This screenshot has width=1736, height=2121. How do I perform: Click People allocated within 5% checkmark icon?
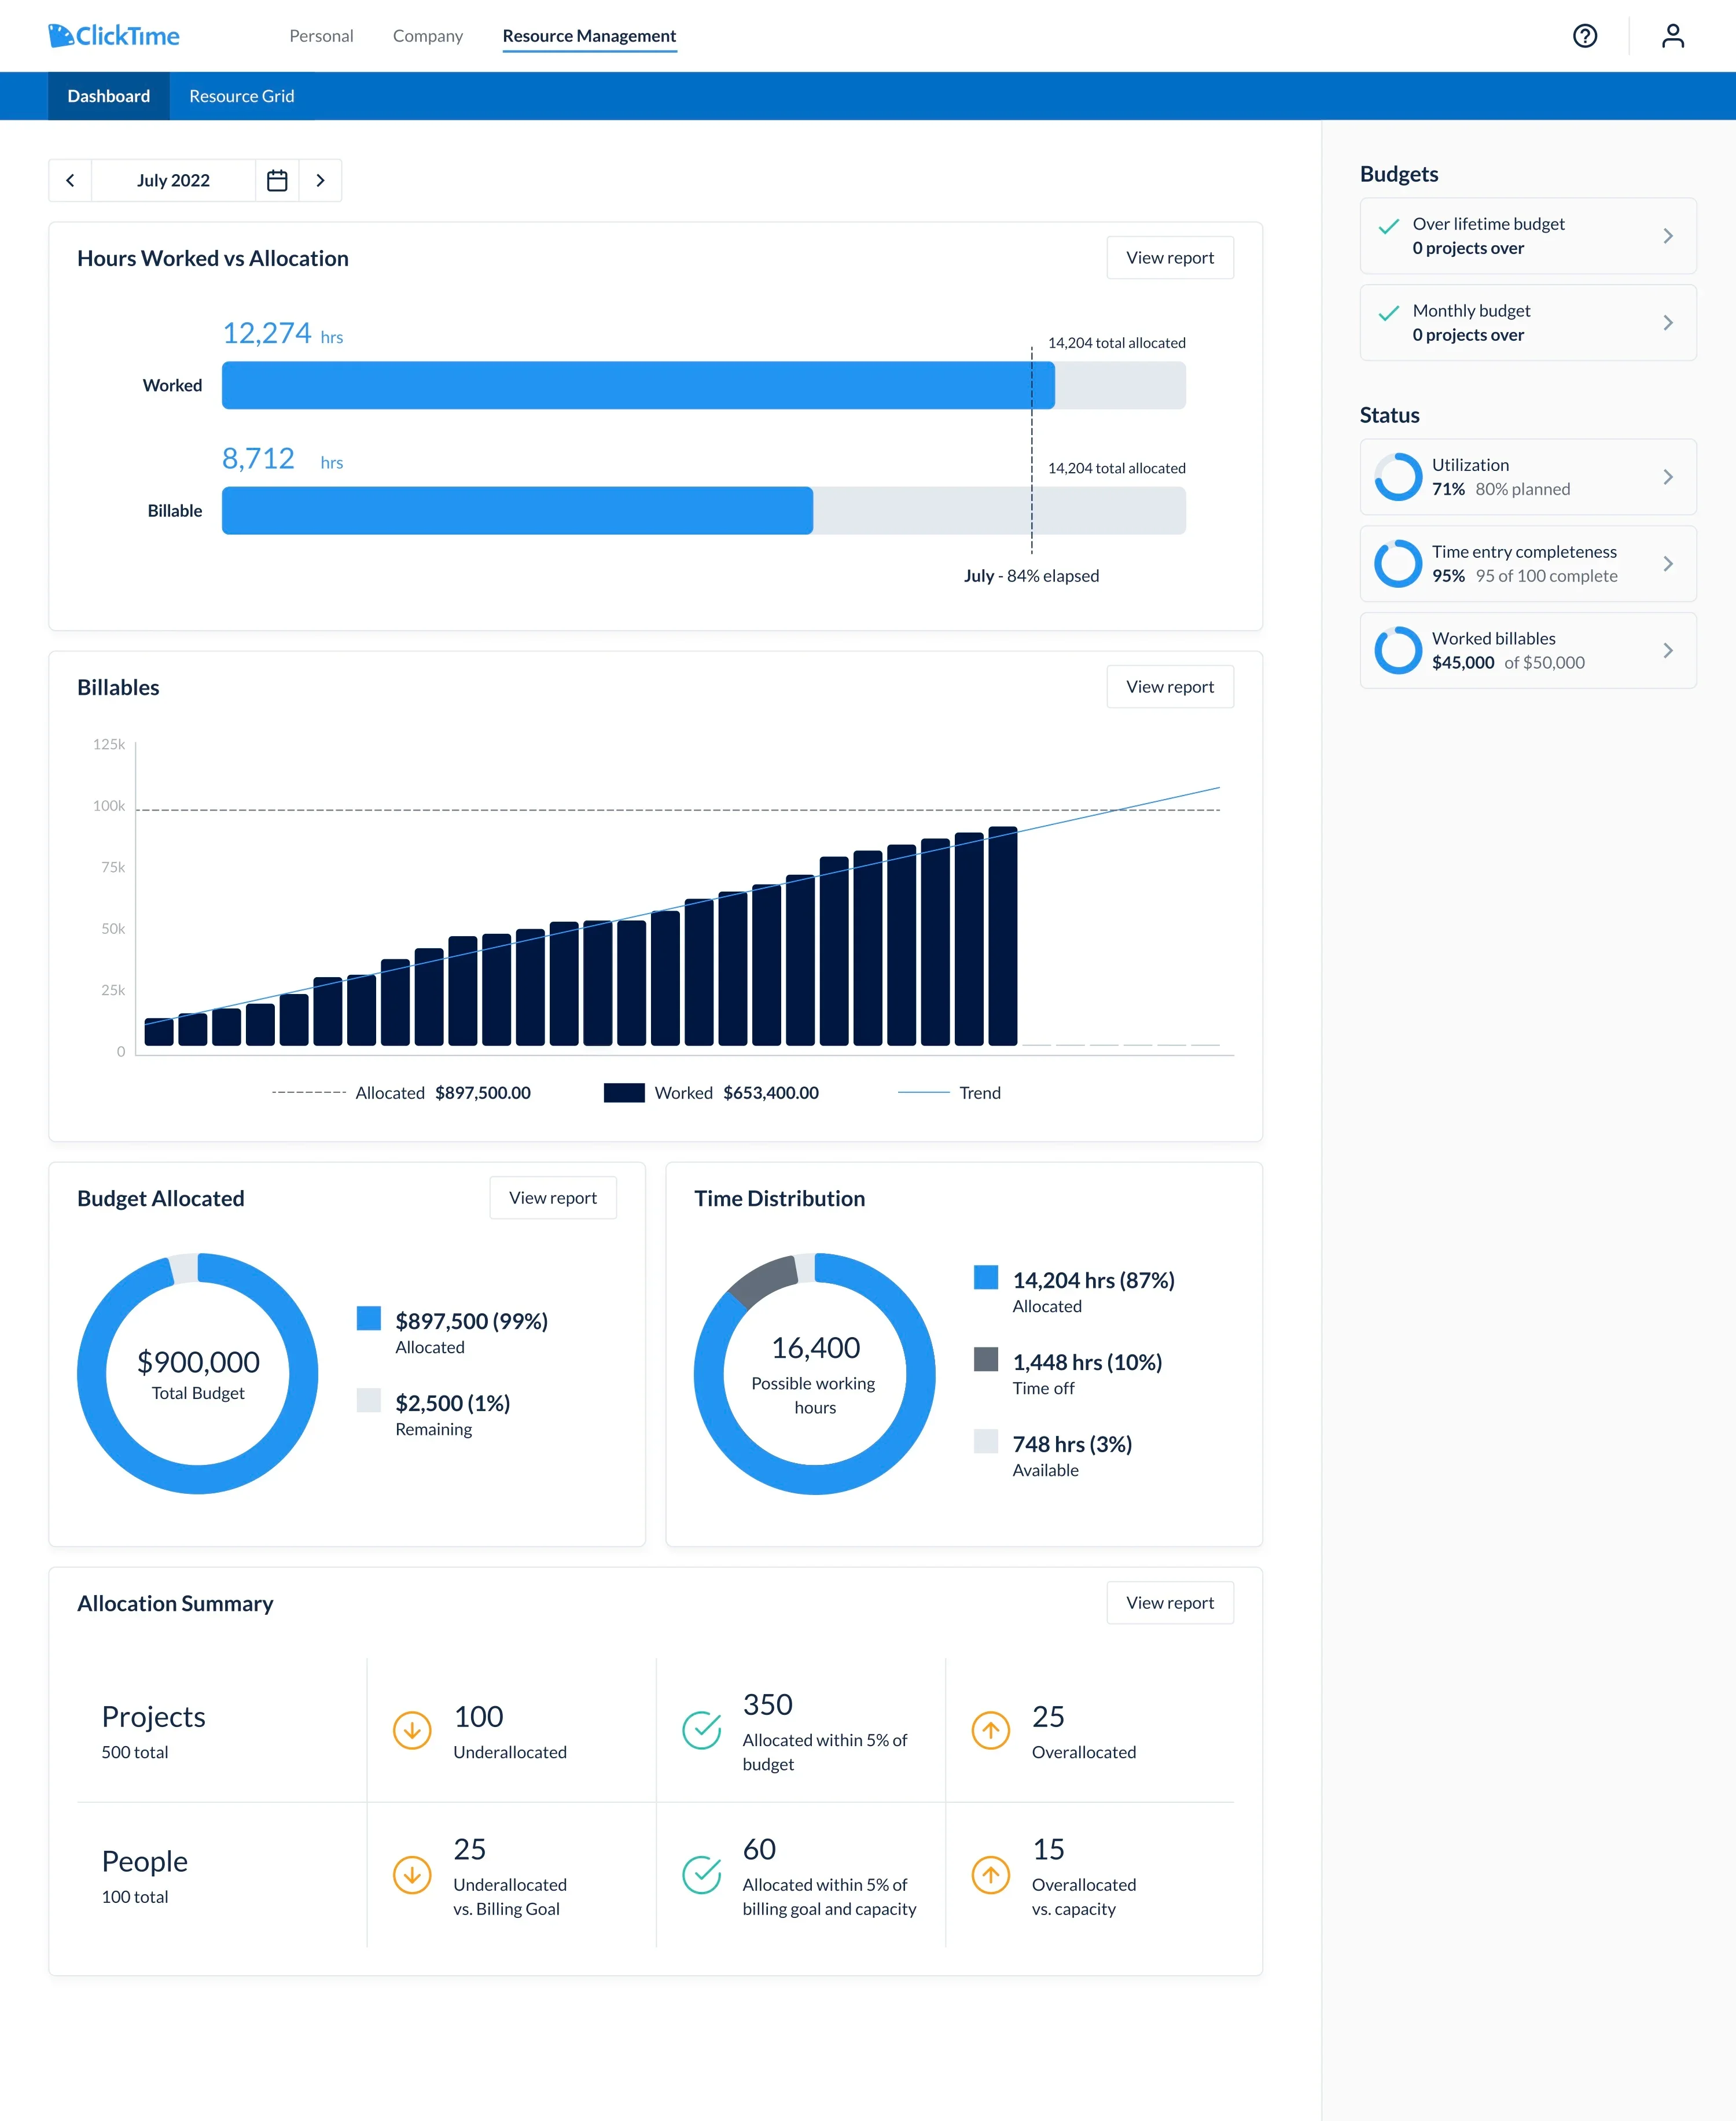tap(701, 1875)
